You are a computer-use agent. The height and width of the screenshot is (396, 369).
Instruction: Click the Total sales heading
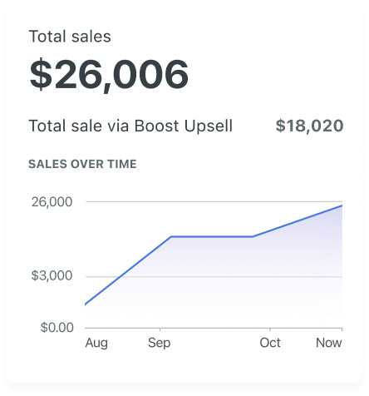[70, 37]
